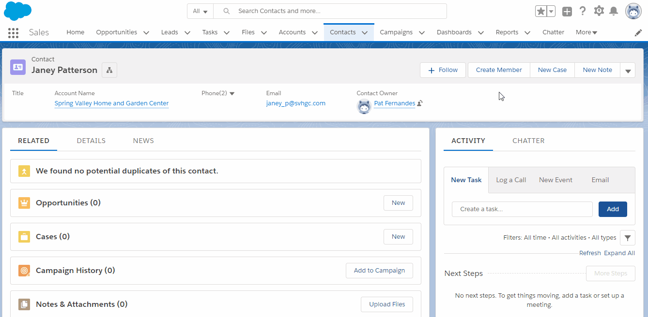
Task: Click the Add to Campaign button
Action: point(379,271)
